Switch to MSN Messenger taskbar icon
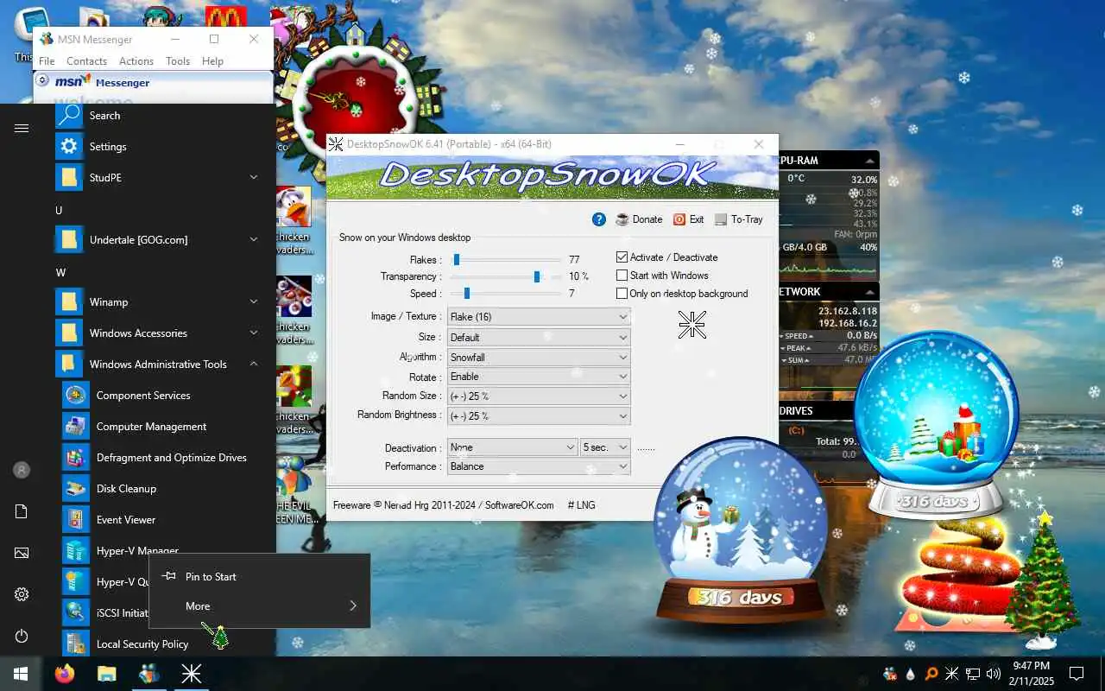This screenshot has height=691, width=1105. (148, 674)
